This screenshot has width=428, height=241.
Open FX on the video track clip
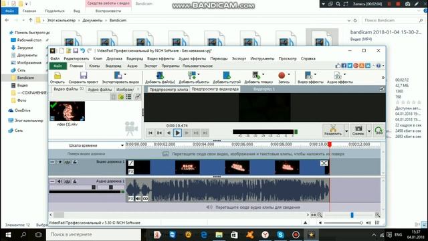click(131, 171)
